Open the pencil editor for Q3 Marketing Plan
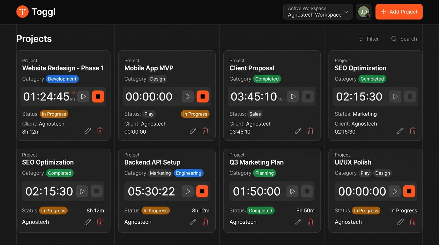Image resolution: width=439 pixels, height=245 pixels. tap(298, 222)
